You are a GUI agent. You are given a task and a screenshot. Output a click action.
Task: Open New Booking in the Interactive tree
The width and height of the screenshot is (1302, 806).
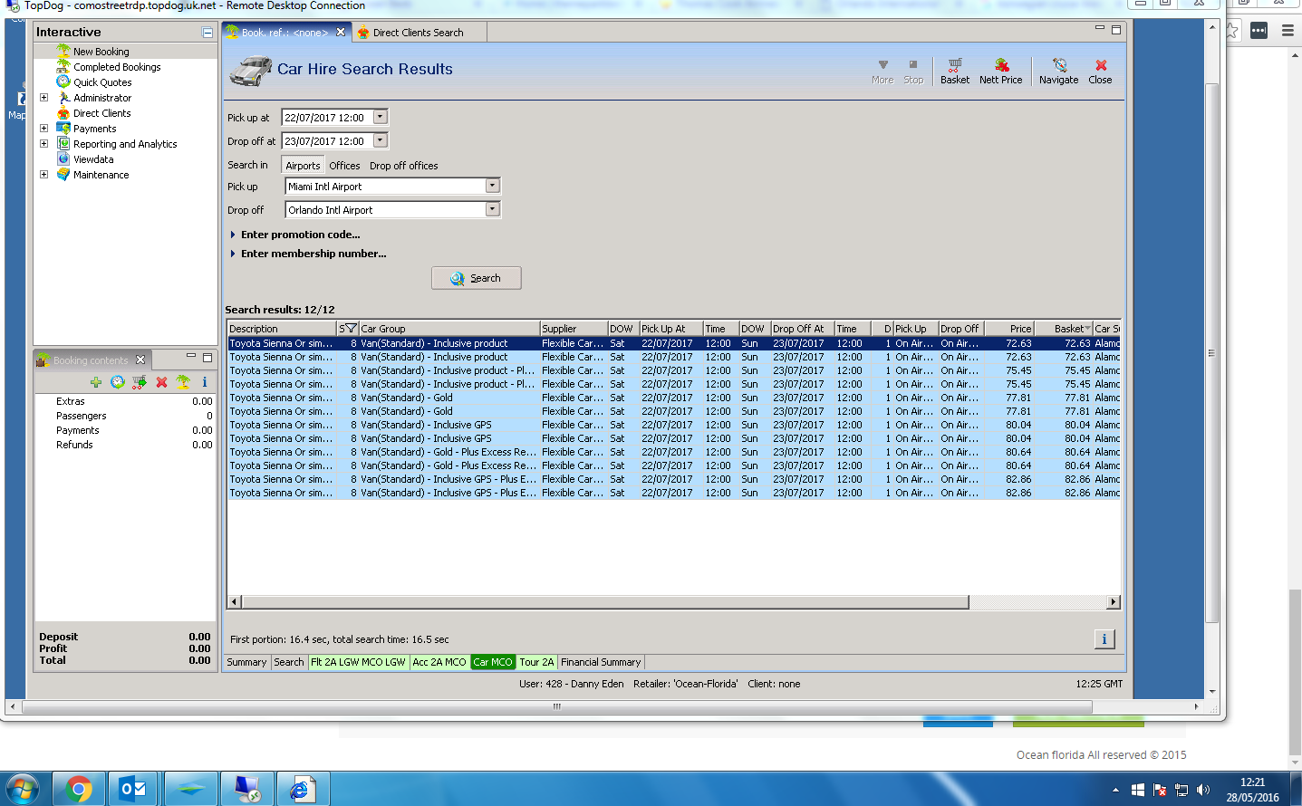coord(101,52)
